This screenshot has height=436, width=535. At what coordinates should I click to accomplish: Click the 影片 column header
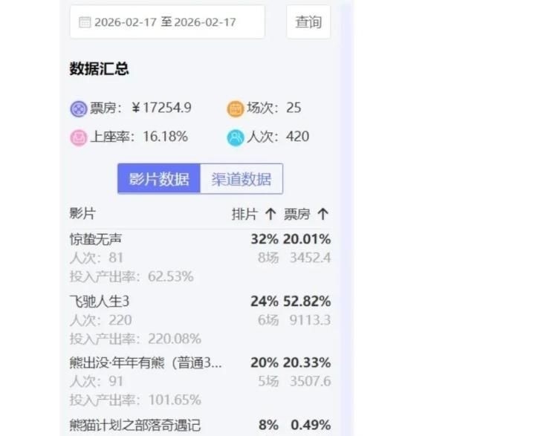pyautogui.click(x=82, y=214)
